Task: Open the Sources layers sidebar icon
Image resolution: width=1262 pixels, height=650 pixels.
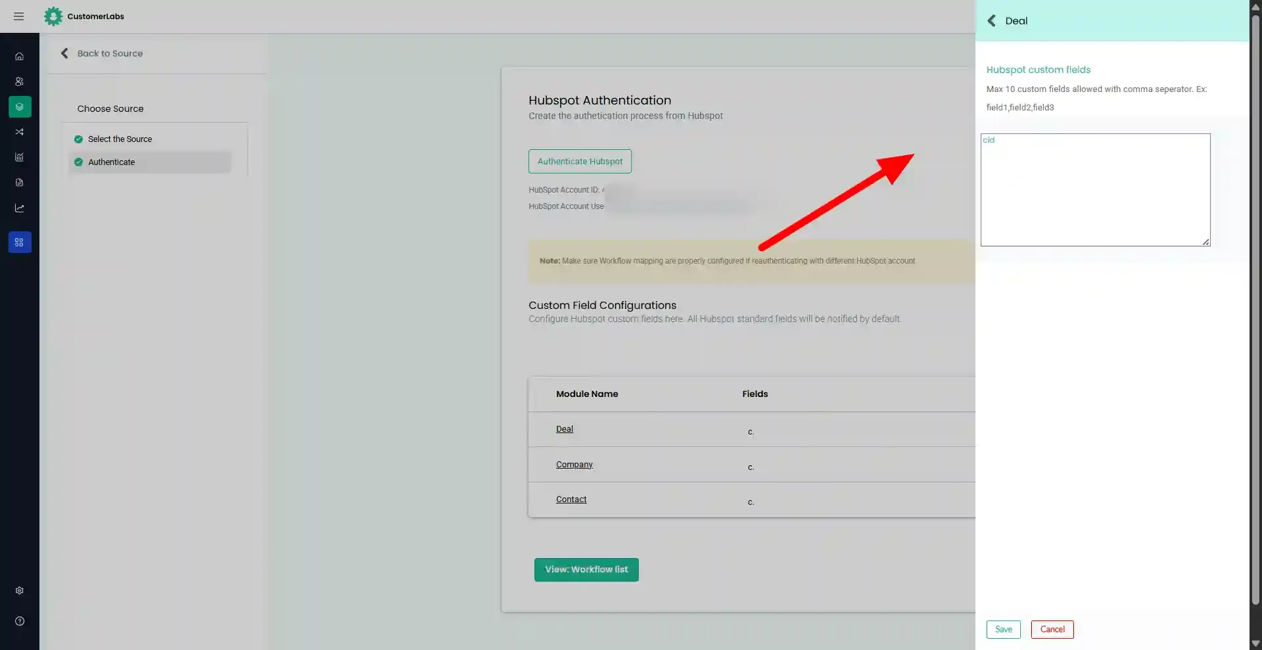Action: (x=20, y=106)
